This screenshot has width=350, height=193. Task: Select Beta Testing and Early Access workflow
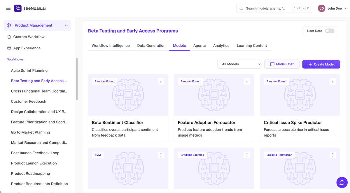click(x=39, y=81)
